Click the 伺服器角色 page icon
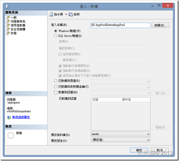This screenshot has height=161, width=179. (8, 21)
